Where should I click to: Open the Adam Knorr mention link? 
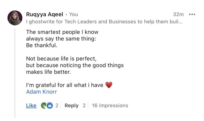(x=41, y=92)
